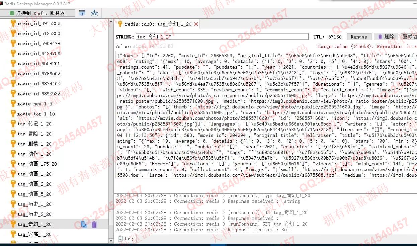
Task: Click the Rename button
Action: tap(359, 37)
